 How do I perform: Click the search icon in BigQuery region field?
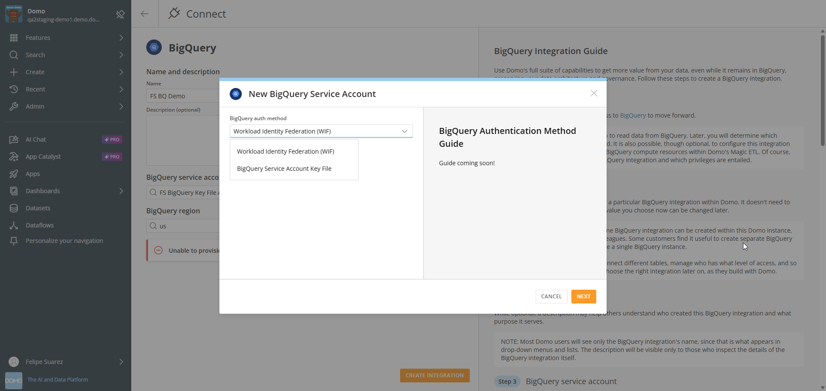coord(153,226)
